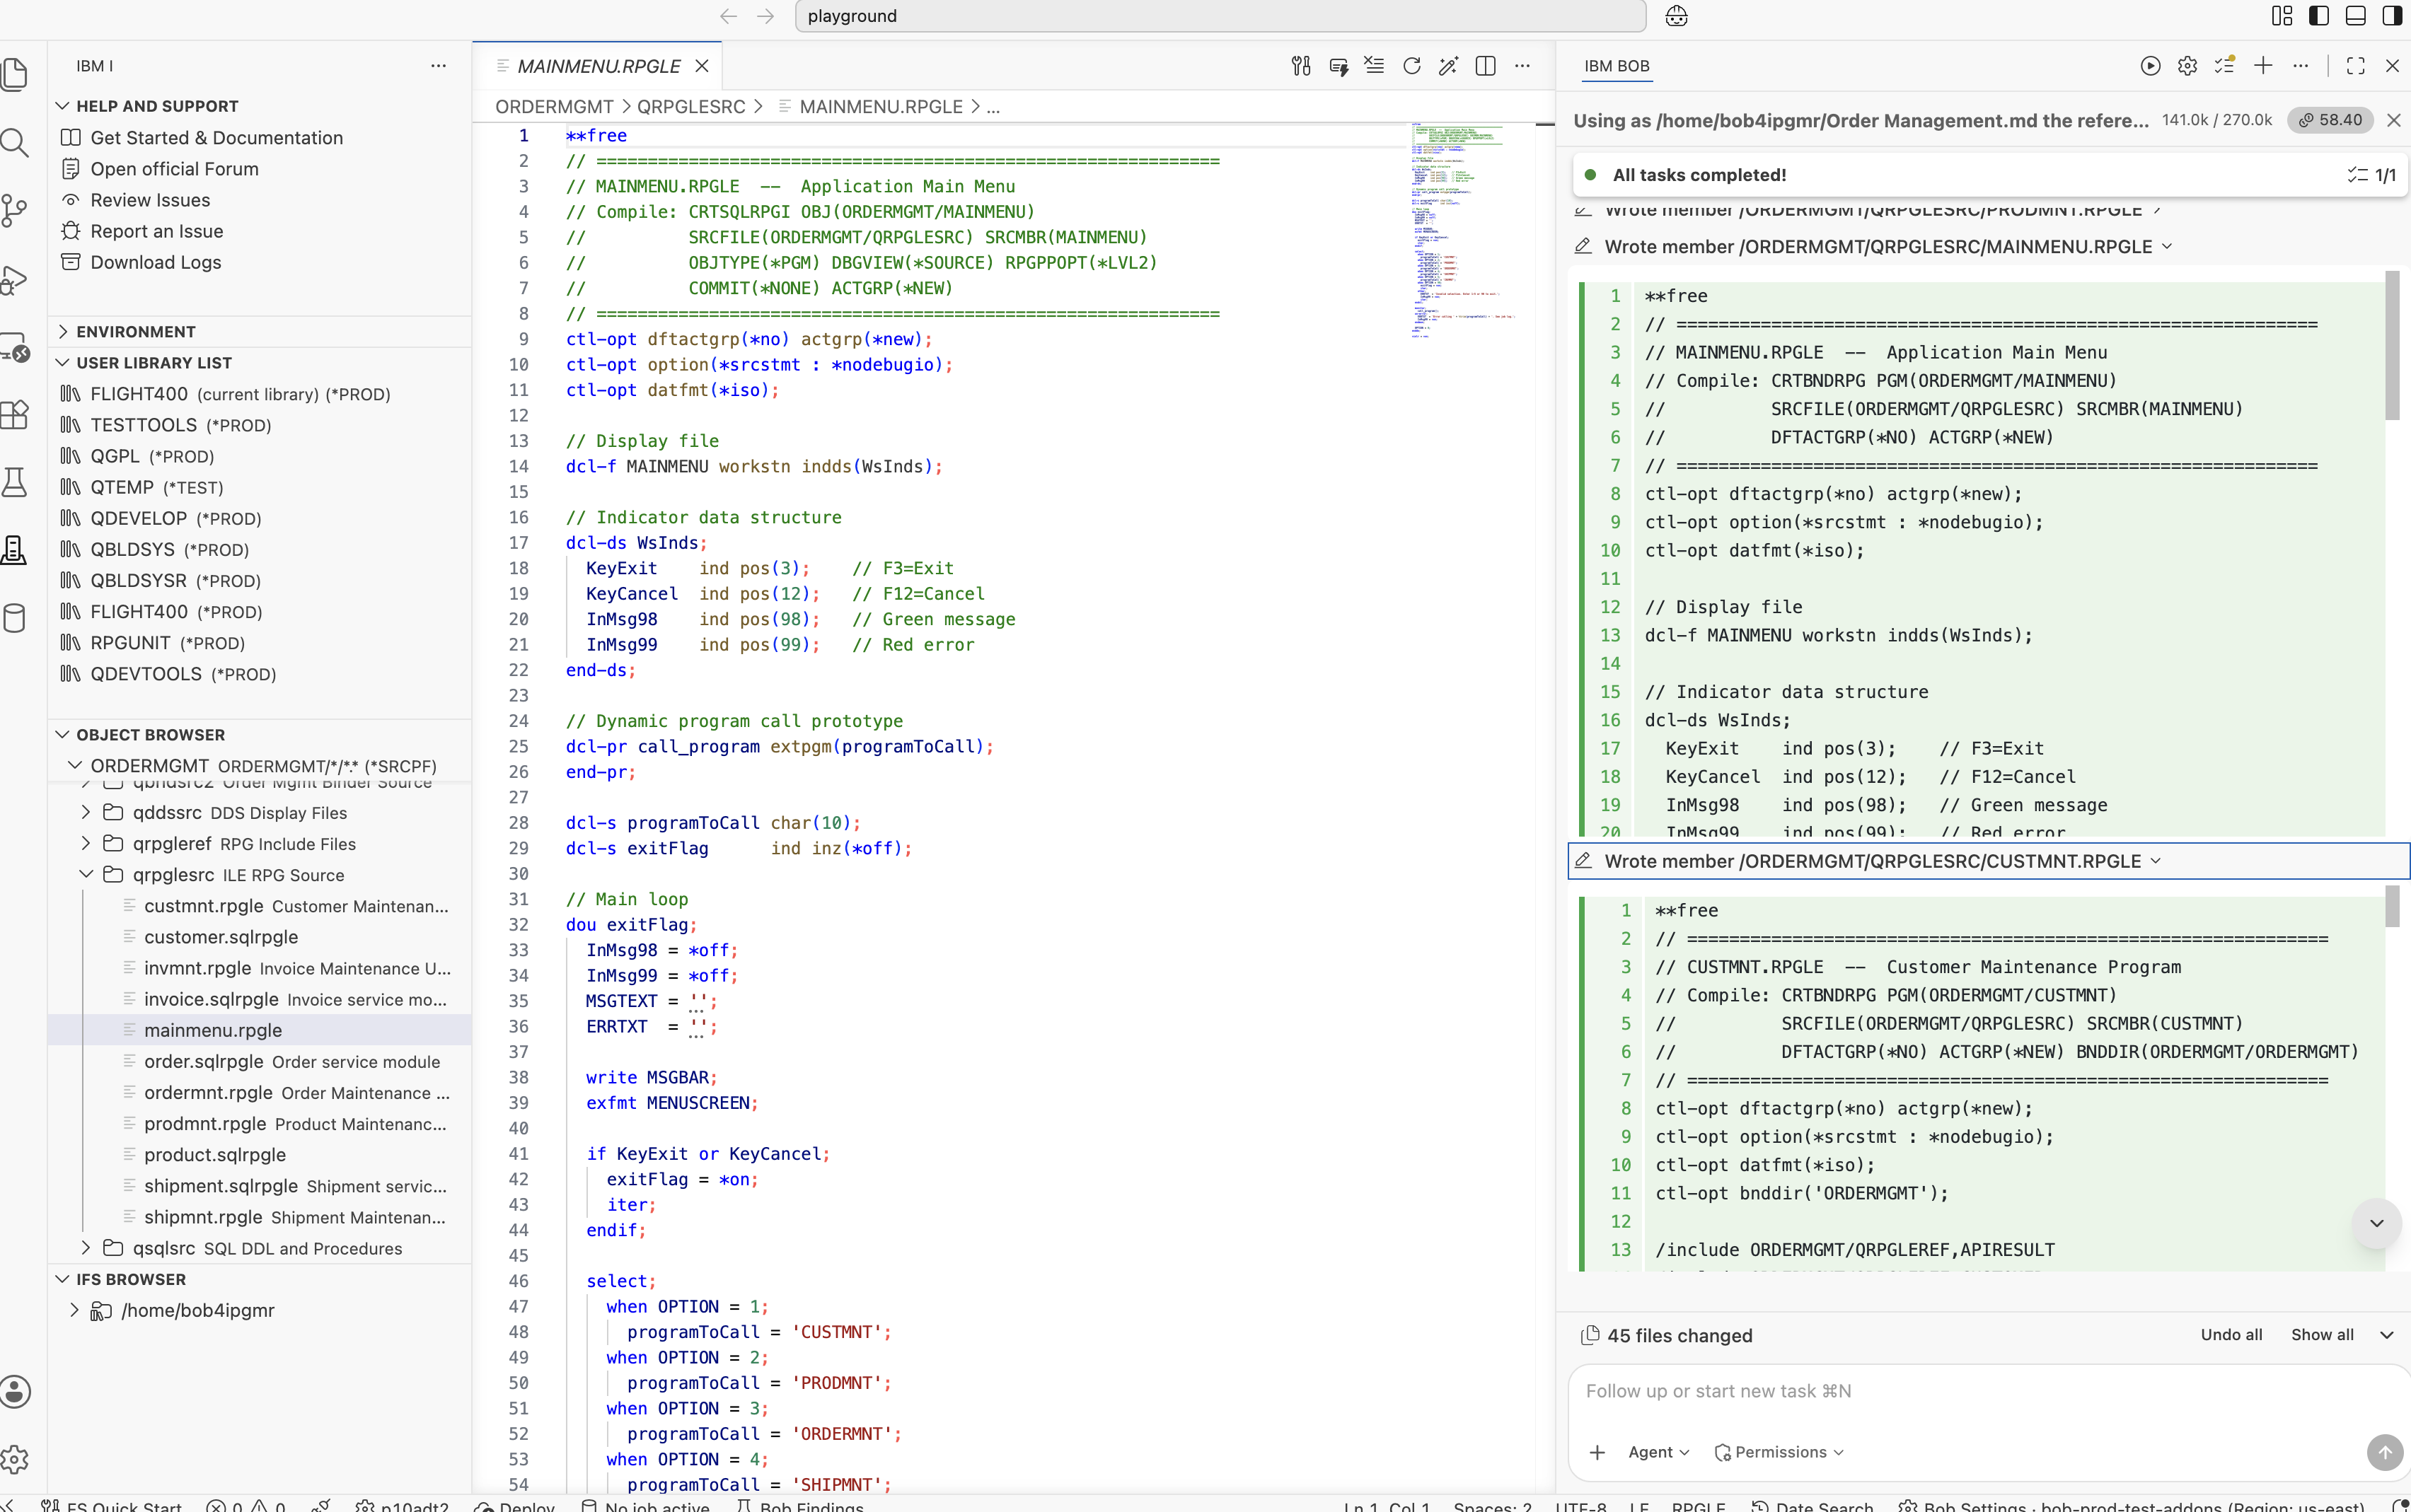
Task: Toggle the primary sidebar visibility
Action: [2318, 16]
